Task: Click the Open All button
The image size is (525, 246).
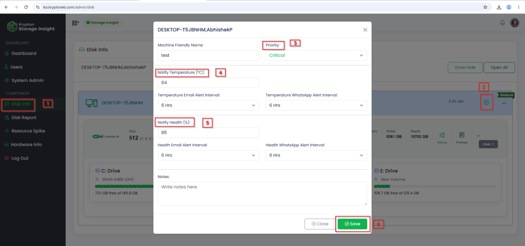Action: click(499, 68)
